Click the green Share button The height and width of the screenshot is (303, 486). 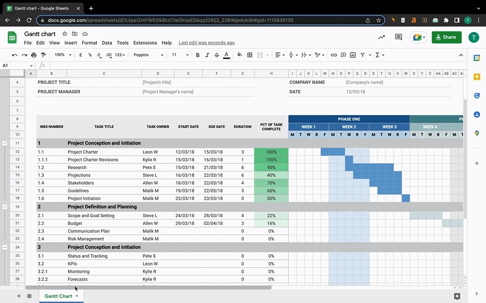point(446,37)
